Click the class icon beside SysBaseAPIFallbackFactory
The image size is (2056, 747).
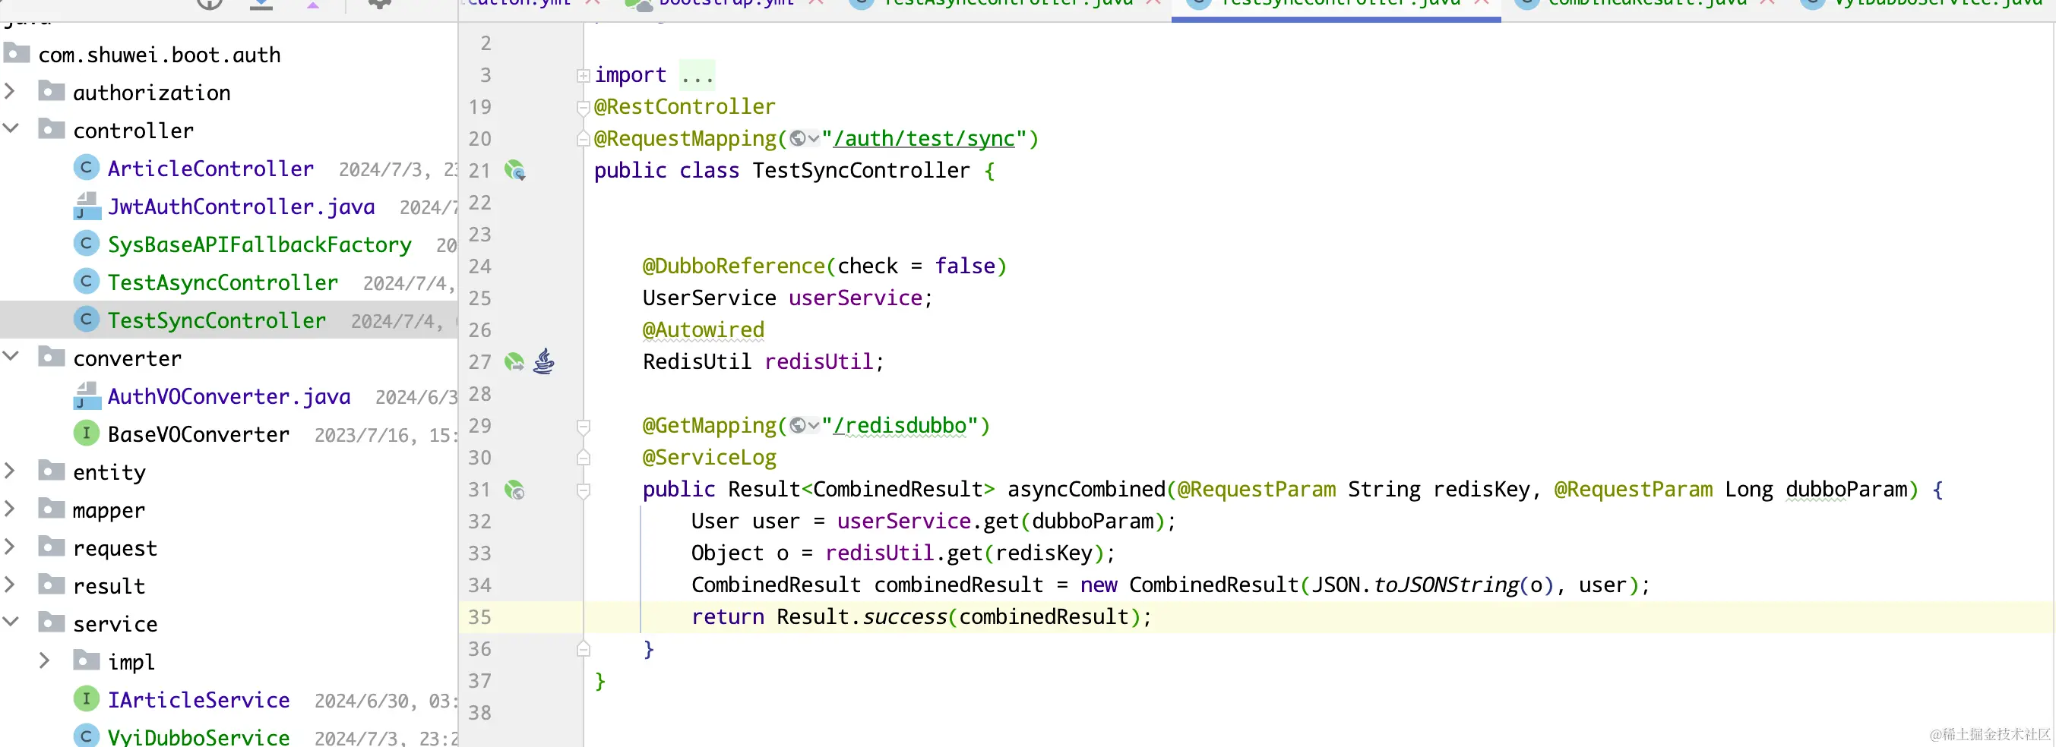pyautogui.click(x=86, y=243)
